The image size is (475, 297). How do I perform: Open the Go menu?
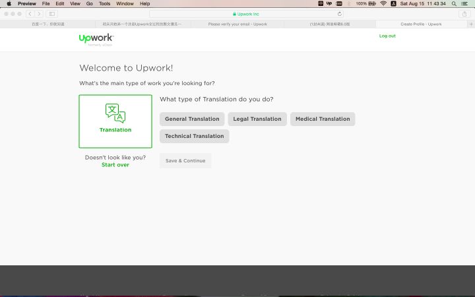(89, 4)
